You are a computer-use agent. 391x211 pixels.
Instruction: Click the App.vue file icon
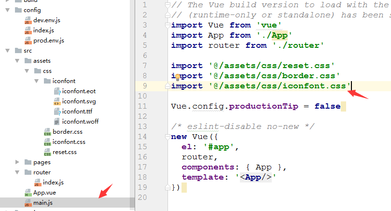point(28,193)
